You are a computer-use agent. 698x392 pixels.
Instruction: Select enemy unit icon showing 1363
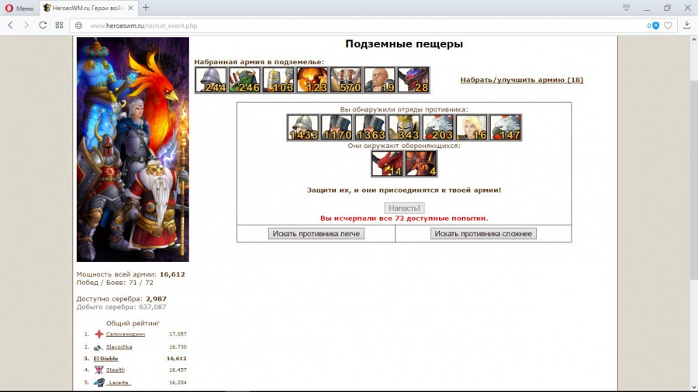[x=371, y=128]
